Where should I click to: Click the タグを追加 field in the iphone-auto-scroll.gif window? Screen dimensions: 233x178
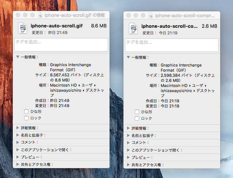[x=61, y=45]
